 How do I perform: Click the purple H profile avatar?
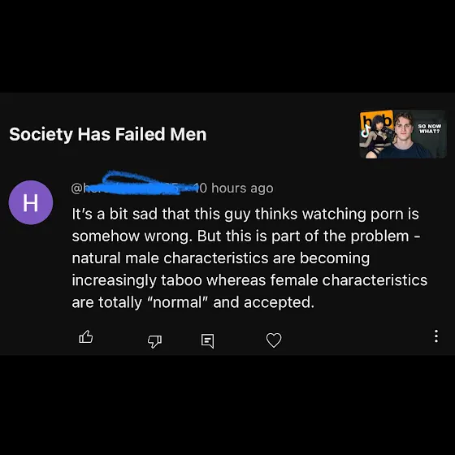(x=31, y=202)
